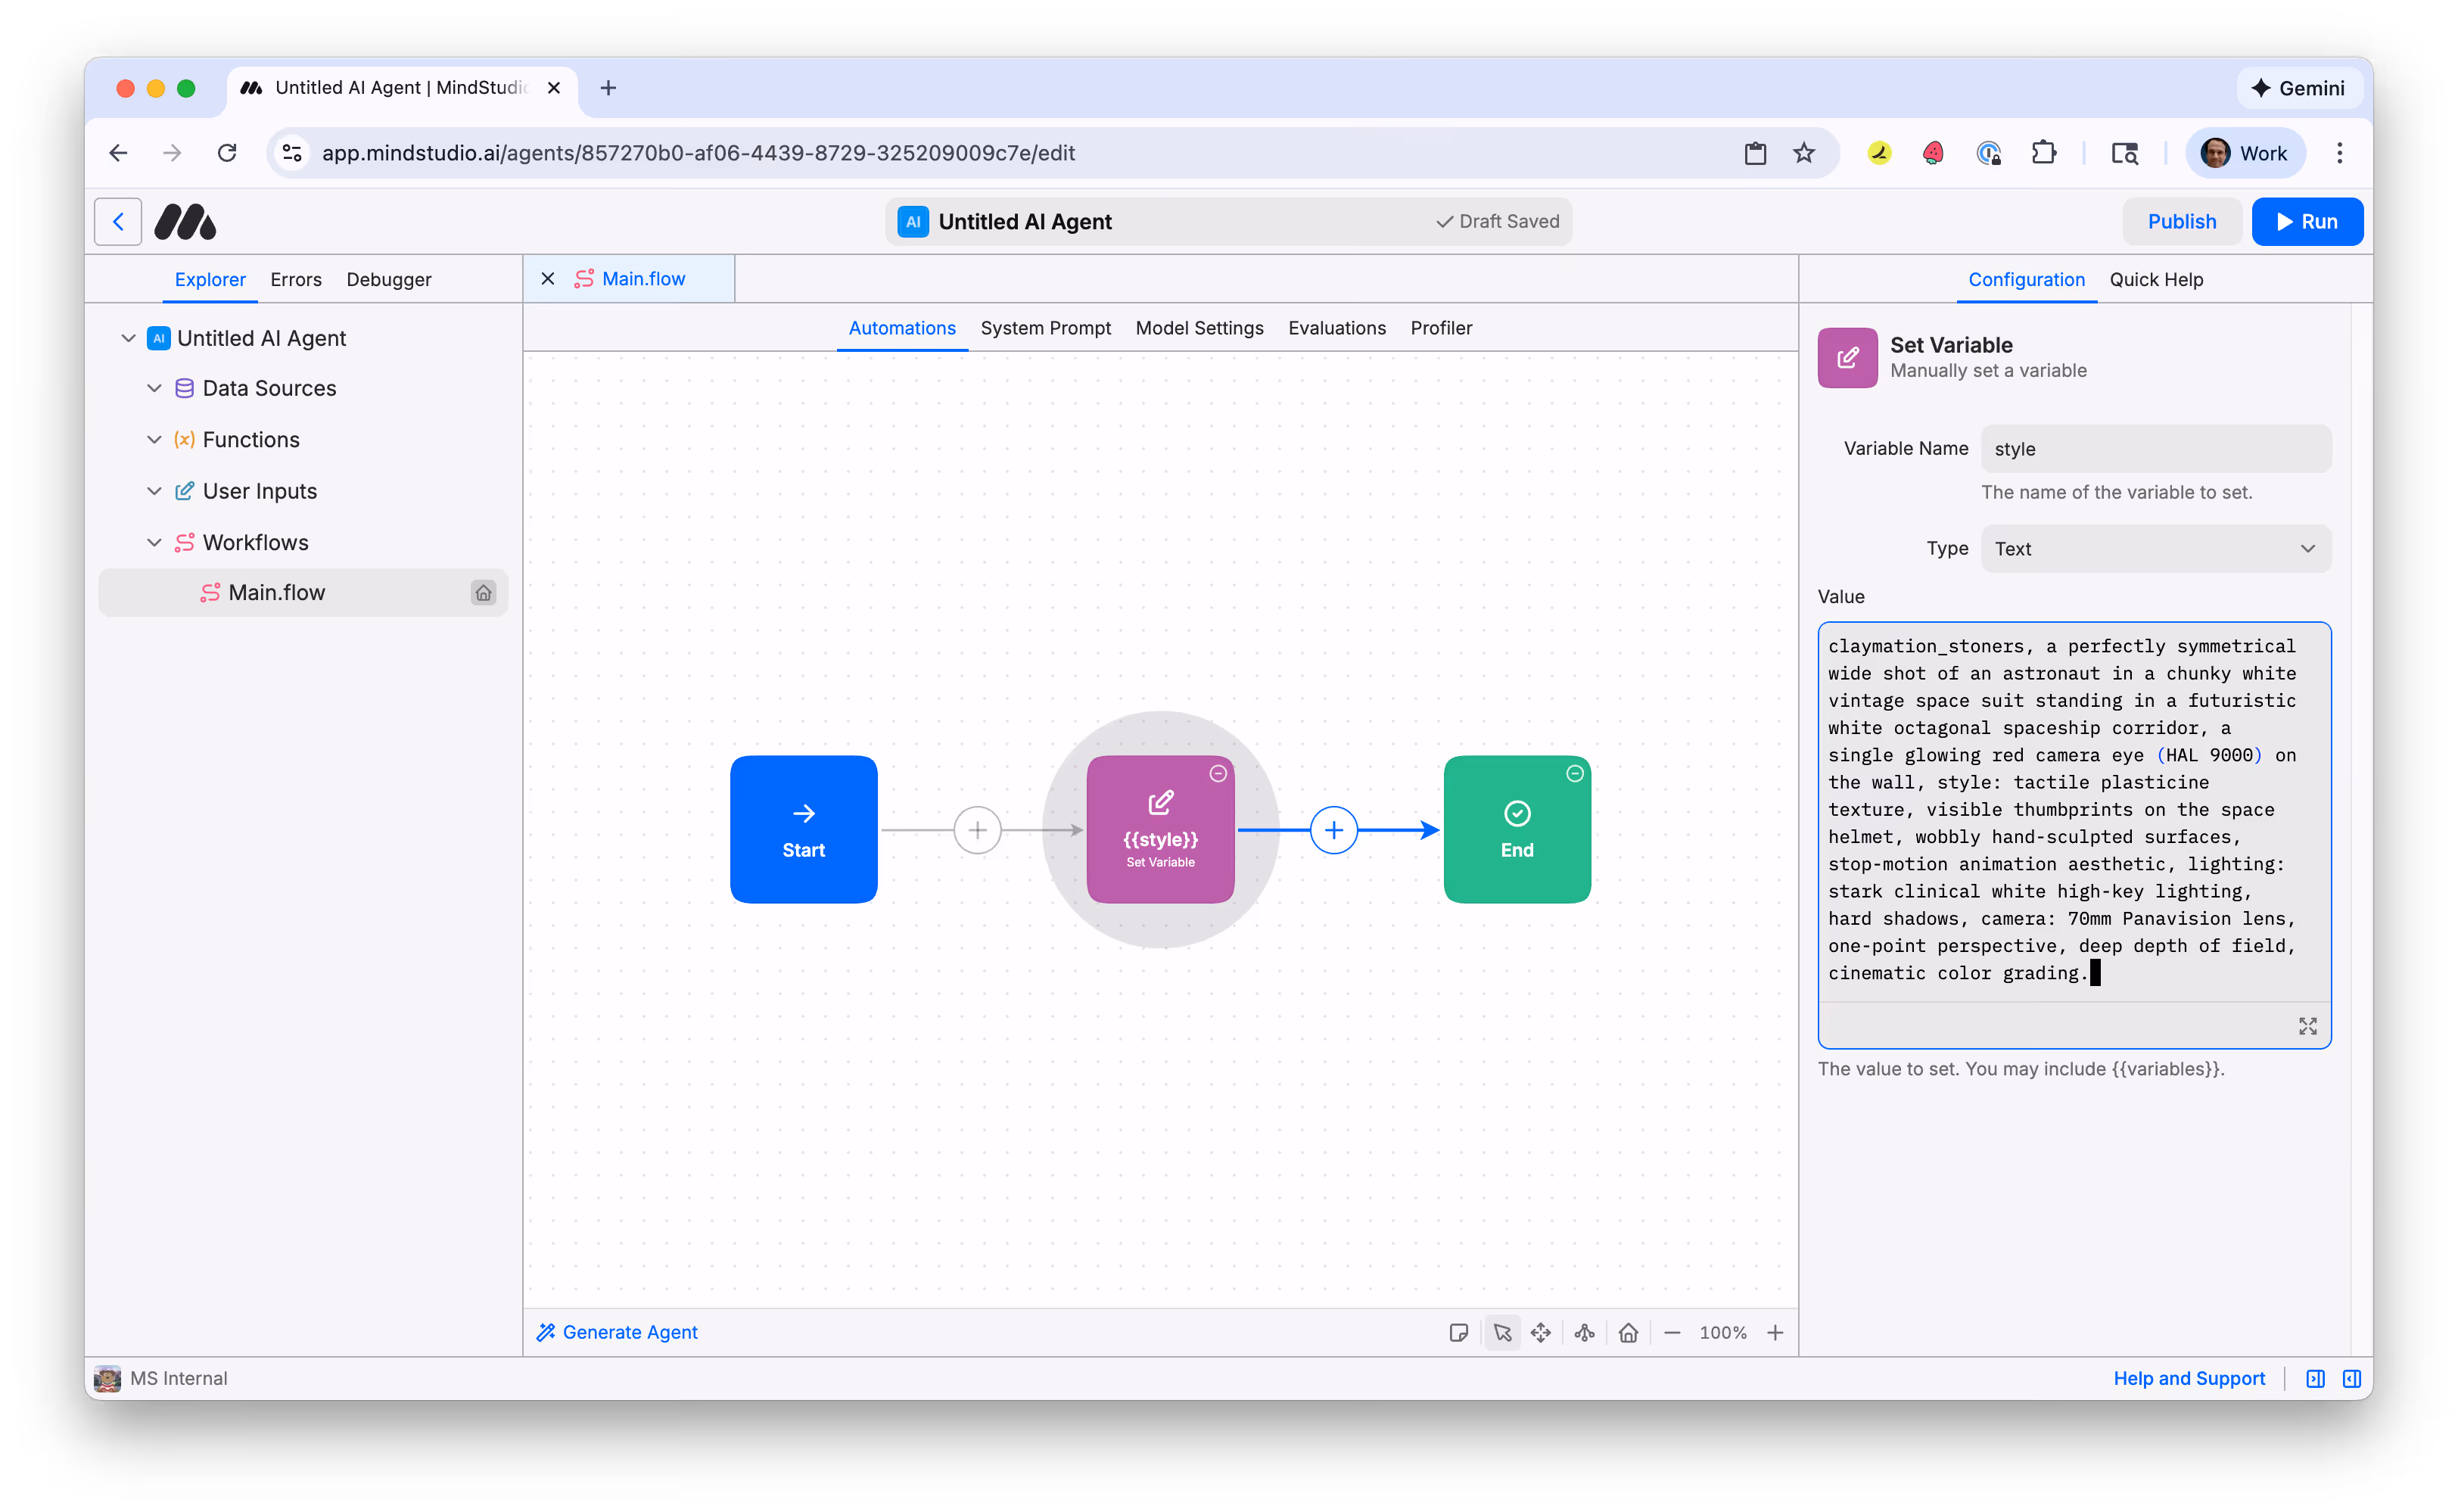Screen dimensions: 2458x1512
Task: Reset canvas view with home icon
Action: point(1628,1332)
